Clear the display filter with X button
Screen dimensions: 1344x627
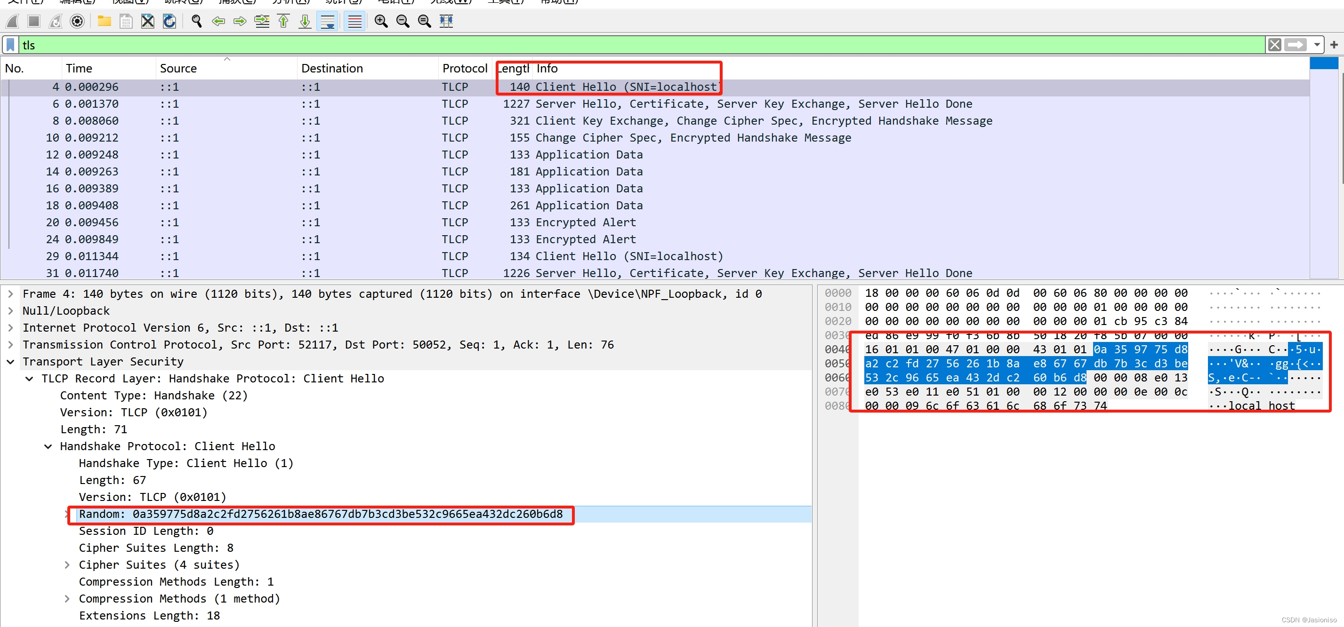pyautogui.click(x=1274, y=45)
